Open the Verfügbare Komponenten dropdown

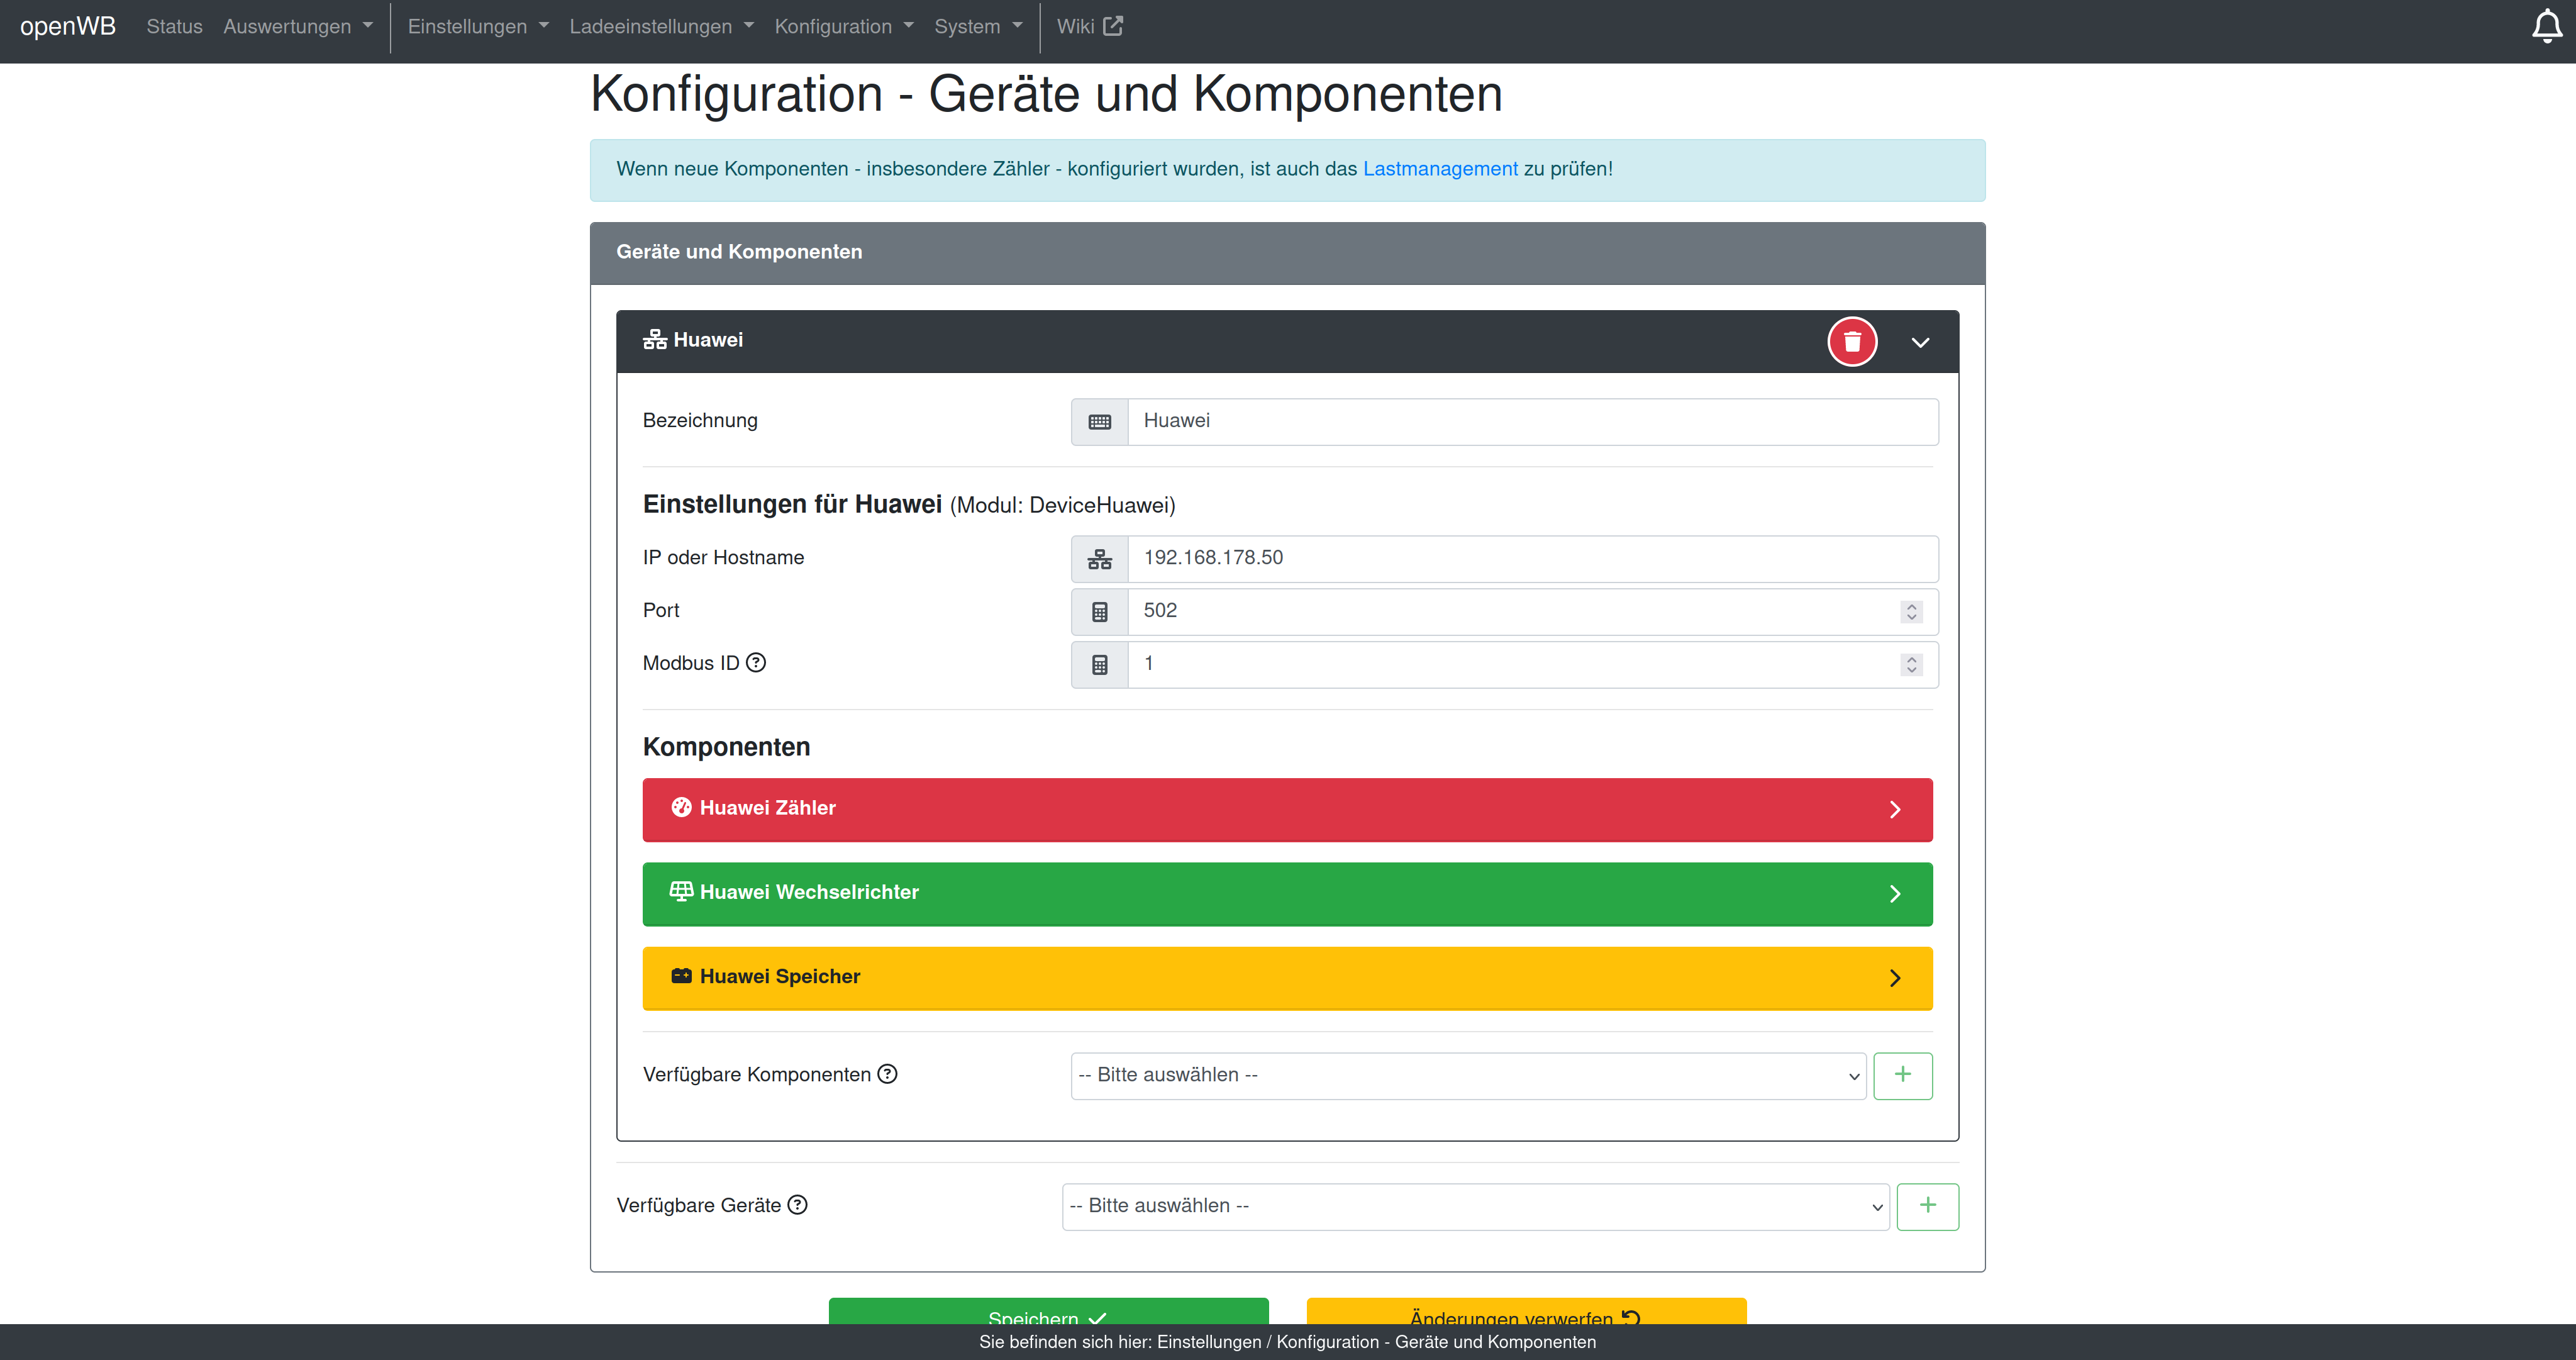click(x=1467, y=1075)
